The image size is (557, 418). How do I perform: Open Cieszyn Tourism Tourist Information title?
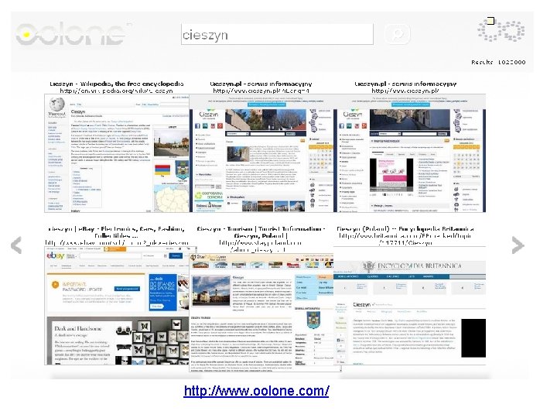pos(261,232)
